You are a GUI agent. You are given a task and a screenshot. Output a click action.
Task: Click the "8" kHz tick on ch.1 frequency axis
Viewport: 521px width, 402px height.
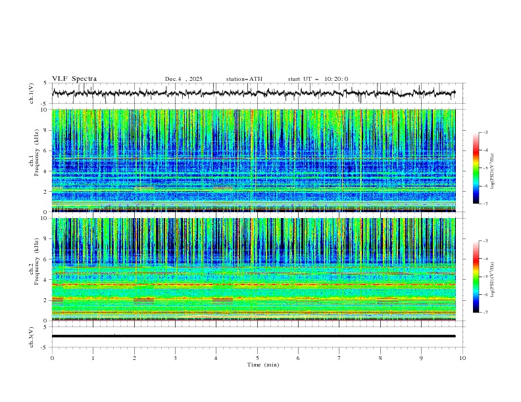tap(46, 130)
